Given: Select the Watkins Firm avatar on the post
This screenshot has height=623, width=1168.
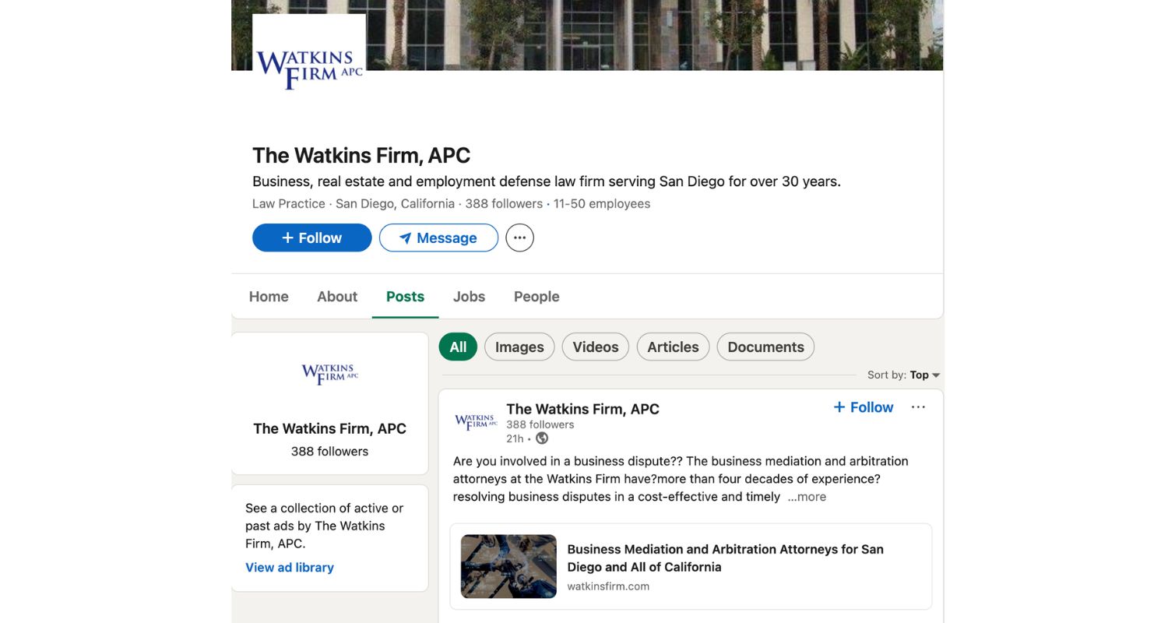Looking at the screenshot, I should click(x=475, y=421).
